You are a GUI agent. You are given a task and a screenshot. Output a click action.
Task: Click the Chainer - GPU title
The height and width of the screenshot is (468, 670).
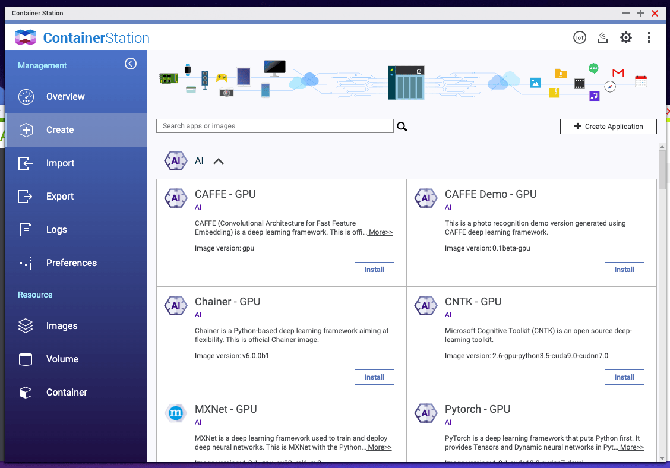click(x=227, y=302)
